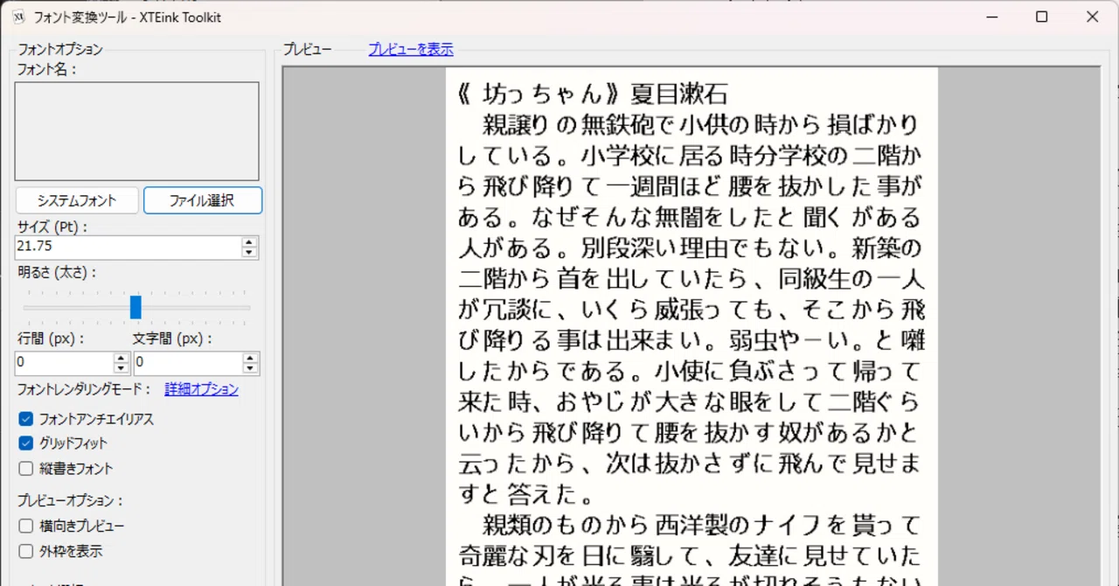Decrease 文字間 (px) with the down arrow
Screen dimensions: 1119x586
[251, 368]
